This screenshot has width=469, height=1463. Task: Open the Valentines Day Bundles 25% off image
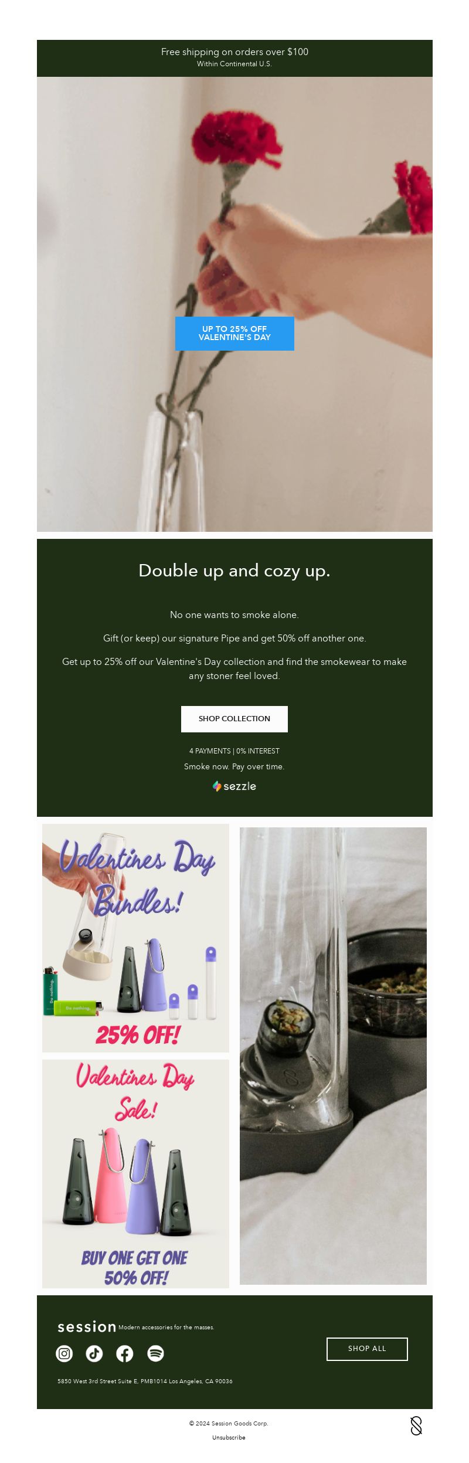tap(135, 938)
